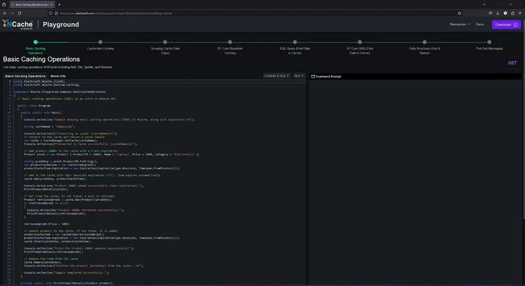
Task: Open the browser extensions icon
Action: point(513,14)
